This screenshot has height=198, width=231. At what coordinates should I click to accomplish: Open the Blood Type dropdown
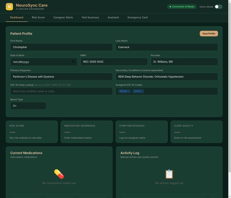28,106
